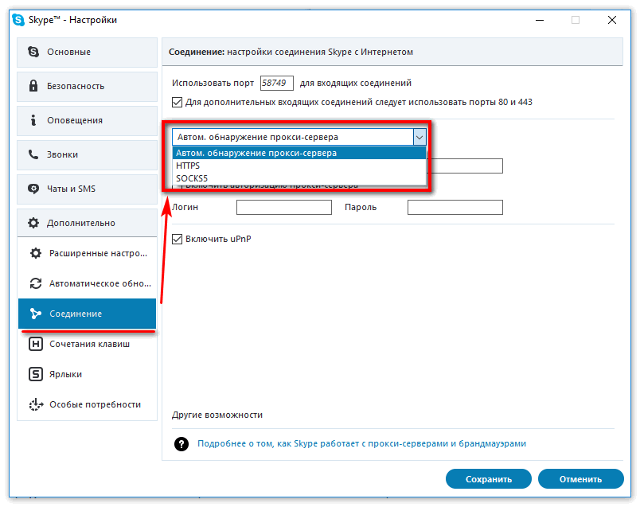
Task: Open the Ярлыки submenu item
Action: tap(88, 374)
